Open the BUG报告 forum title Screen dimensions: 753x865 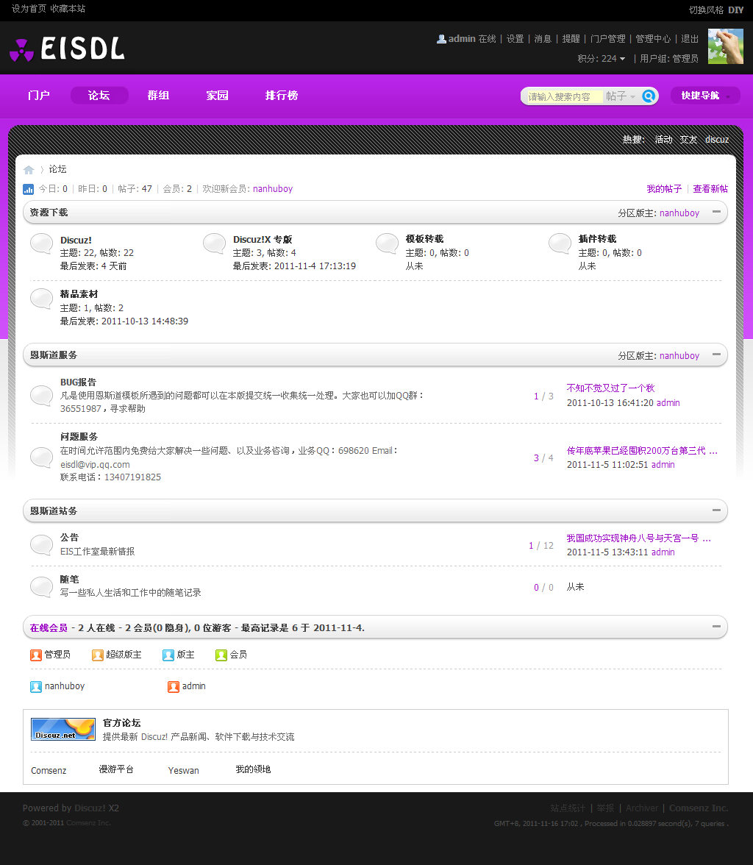pos(79,382)
